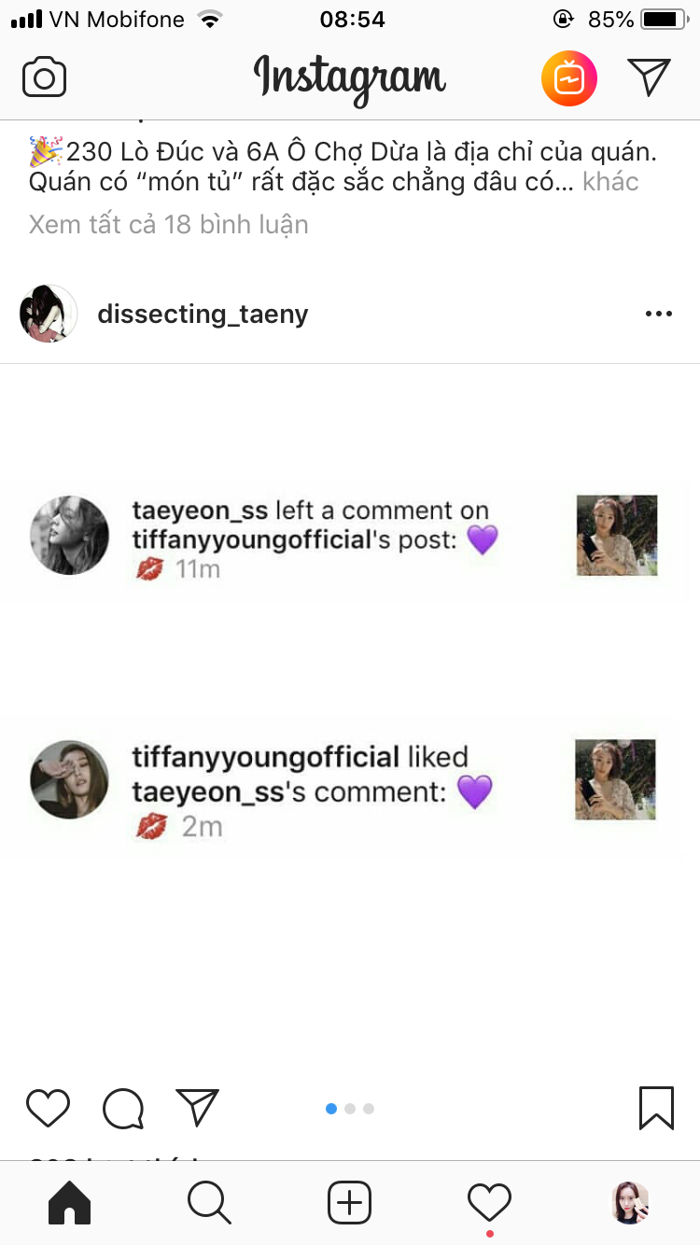Screen dimensions: 700x1245
Task: Open comments with the speech bubble icon
Action: tap(123, 1109)
